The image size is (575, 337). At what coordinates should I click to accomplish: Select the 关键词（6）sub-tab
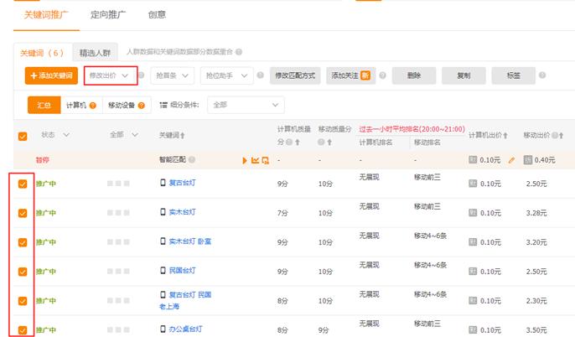[43, 53]
